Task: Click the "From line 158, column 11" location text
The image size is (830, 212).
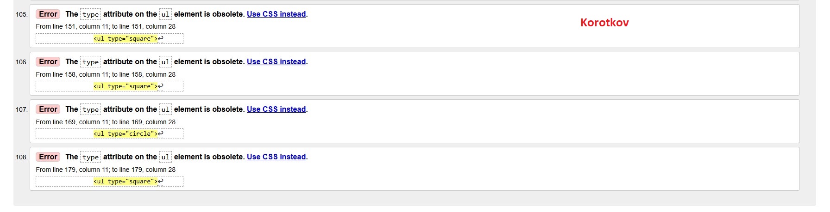Action: click(x=106, y=74)
